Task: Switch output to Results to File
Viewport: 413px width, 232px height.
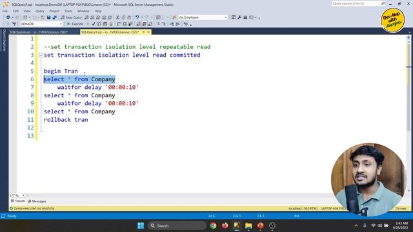Action: pyautogui.click(x=150, y=24)
